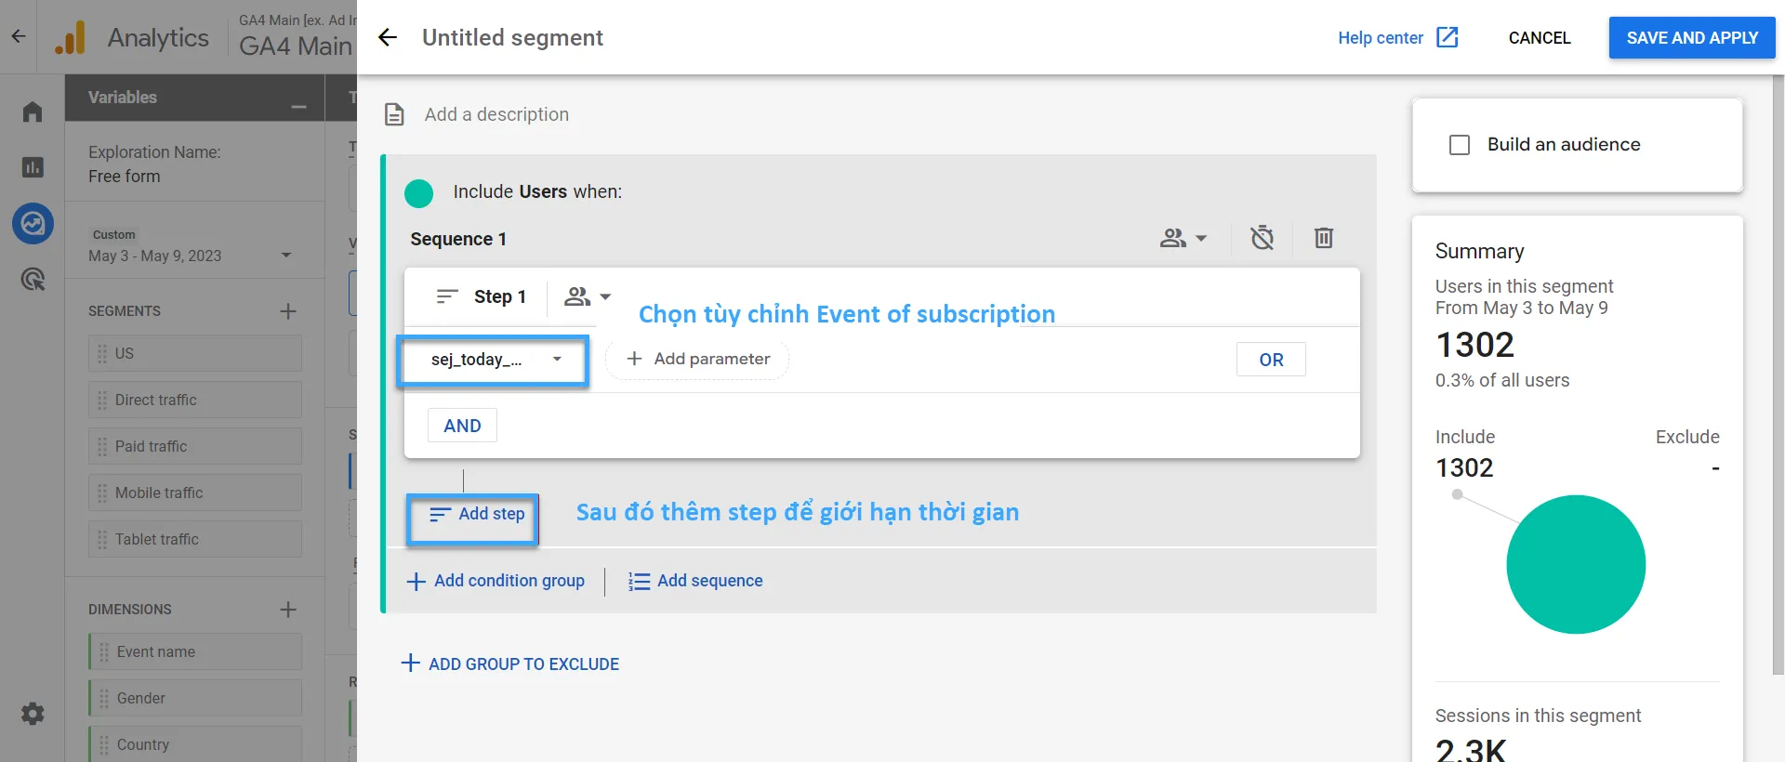Image resolution: width=1785 pixels, height=762 pixels.
Task: Click the GA4 Main property name
Action: [x=296, y=46]
